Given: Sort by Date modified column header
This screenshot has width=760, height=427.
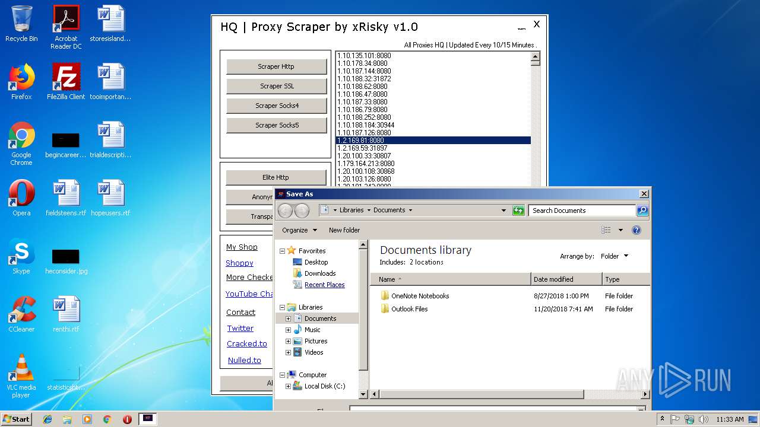Looking at the screenshot, I should [x=566, y=279].
